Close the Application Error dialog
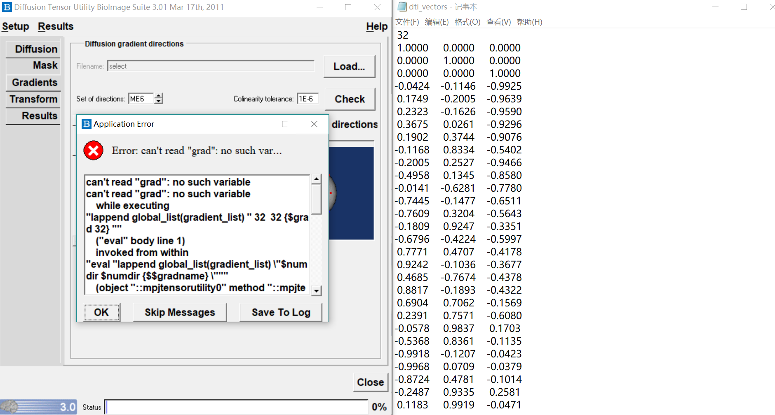The width and height of the screenshot is (775, 415). pyautogui.click(x=314, y=124)
